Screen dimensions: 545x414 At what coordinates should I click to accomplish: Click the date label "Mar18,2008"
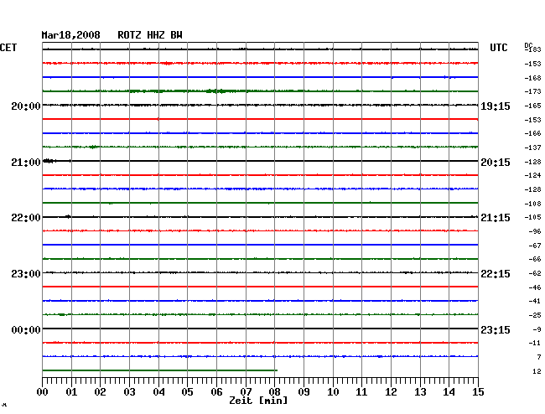click(x=71, y=35)
